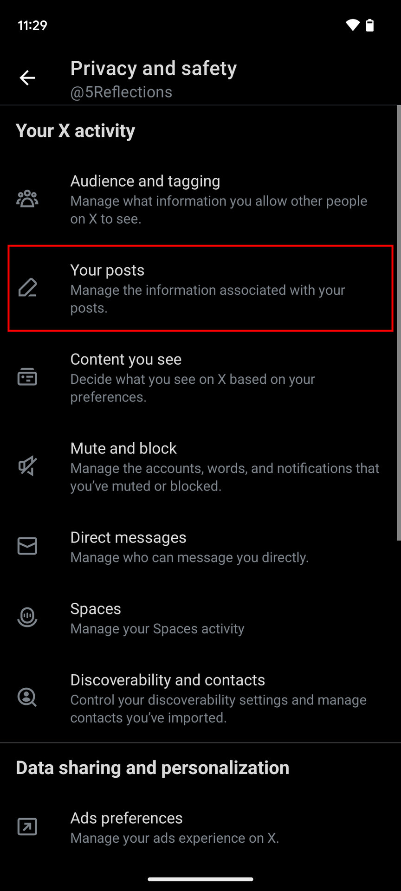
Task: Tap the Spaces microphone icon
Action: [x=27, y=617]
